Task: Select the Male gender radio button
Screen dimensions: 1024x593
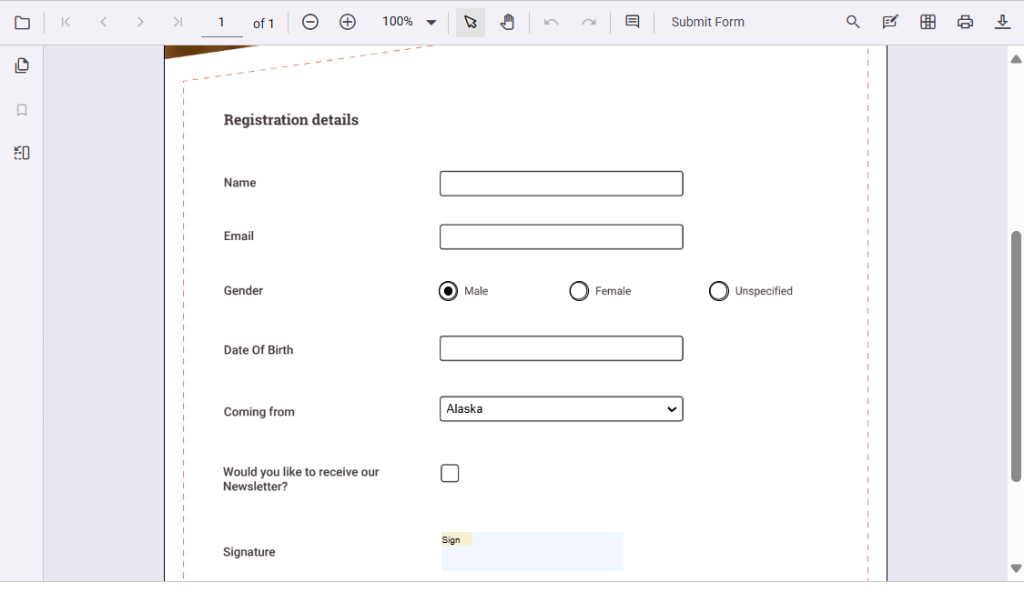Action: click(448, 290)
